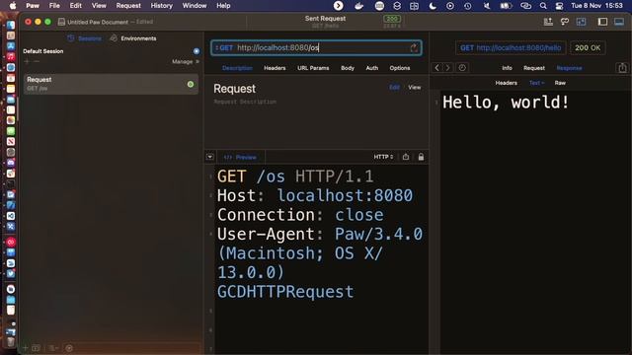Expand the Manage sessions chevron
Viewport: 632px width, 355px height.
point(197,61)
